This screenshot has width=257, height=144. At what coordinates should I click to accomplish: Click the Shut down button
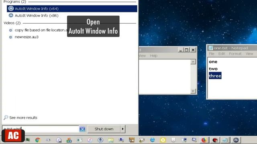(x=104, y=129)
